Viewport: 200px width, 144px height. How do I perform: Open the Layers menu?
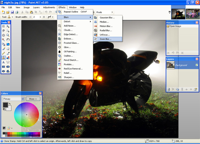coord(36,7)
